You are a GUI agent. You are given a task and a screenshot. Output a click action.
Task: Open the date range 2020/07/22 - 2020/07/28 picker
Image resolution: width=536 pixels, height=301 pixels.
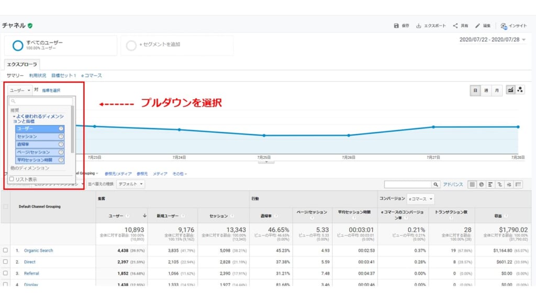(493, 40)
